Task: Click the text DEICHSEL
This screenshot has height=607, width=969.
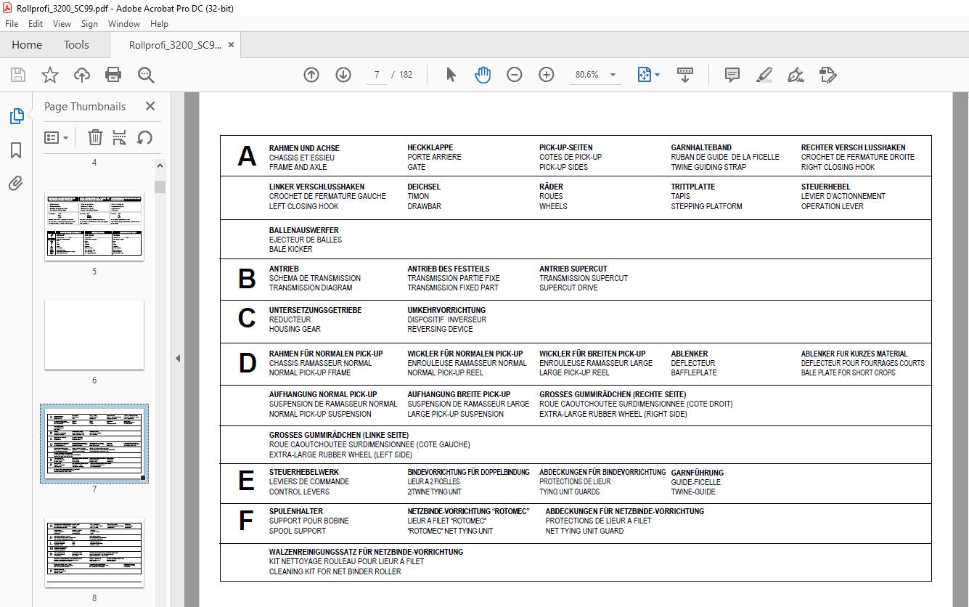Action: (x=424, y=187)
